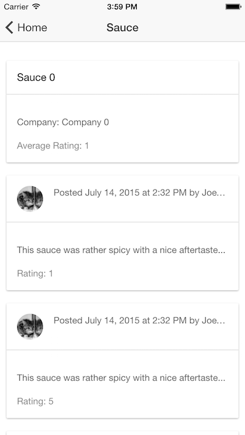Image resolution: width=245 pixels, height=435 pixels.
Task: Tap second review's posted date line
Action: 139,321
